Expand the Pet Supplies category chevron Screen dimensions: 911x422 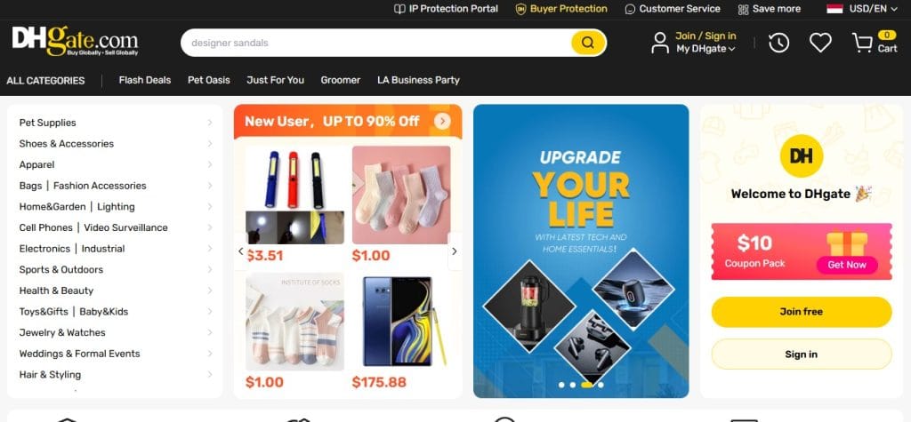point(210,123)
